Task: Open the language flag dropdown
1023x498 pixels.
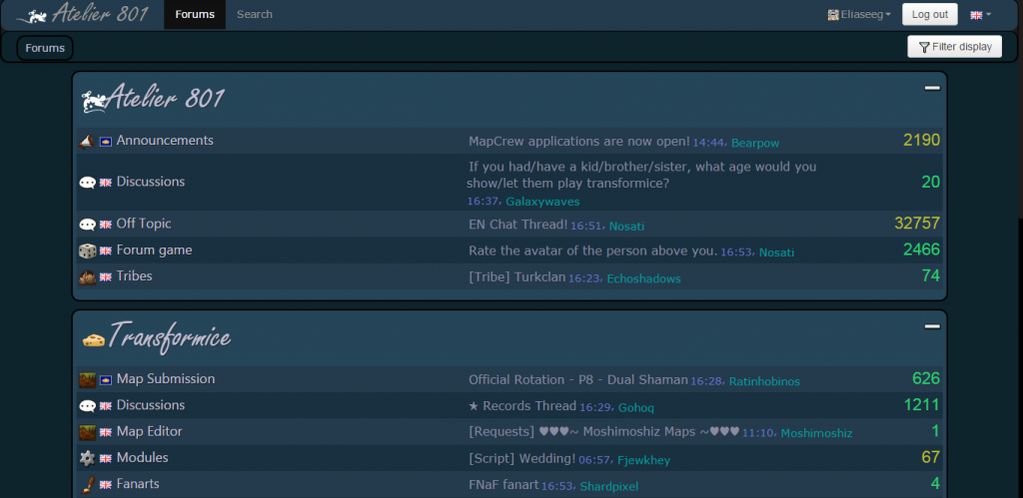Action: point(981,14)
